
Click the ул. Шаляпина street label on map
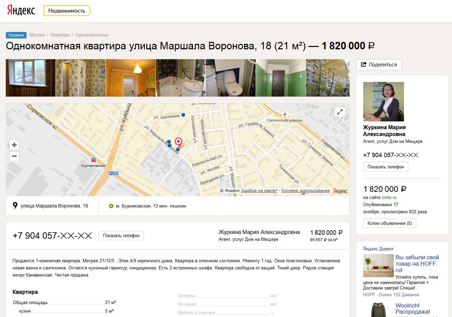coord(166,117)
